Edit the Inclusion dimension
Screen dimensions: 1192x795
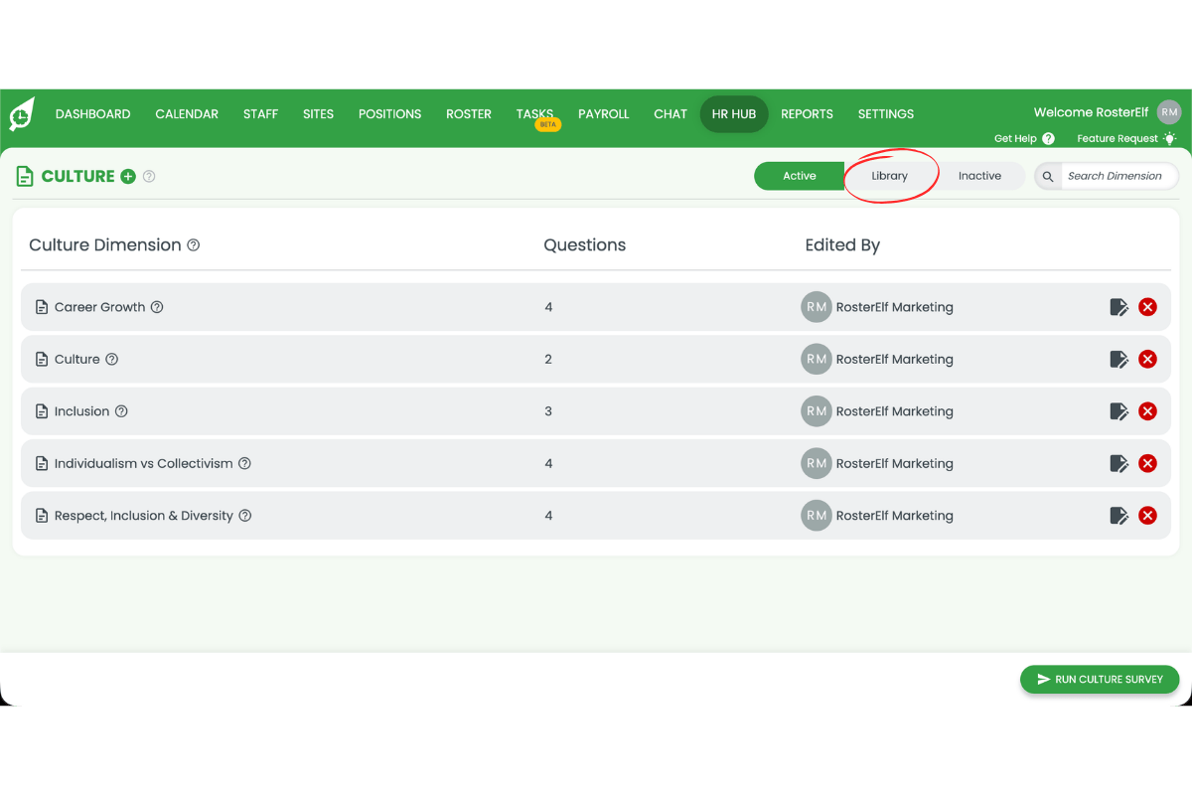1118,411
